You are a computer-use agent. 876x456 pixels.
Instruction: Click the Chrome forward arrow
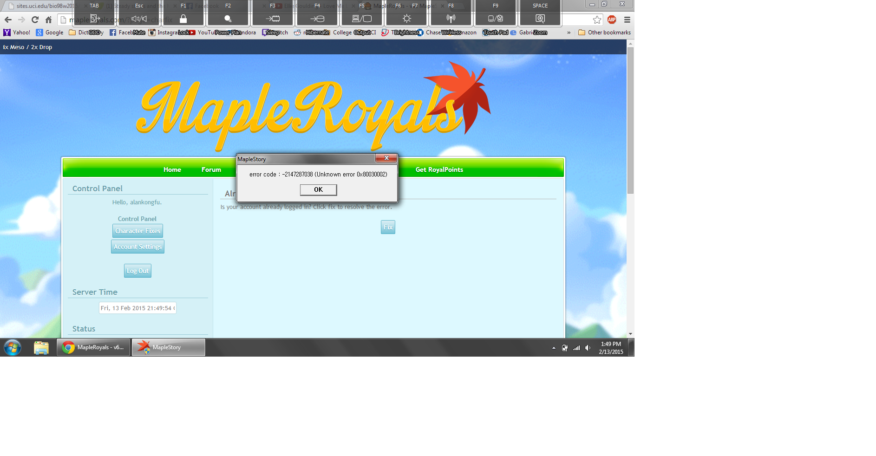(x=21, y=20)
